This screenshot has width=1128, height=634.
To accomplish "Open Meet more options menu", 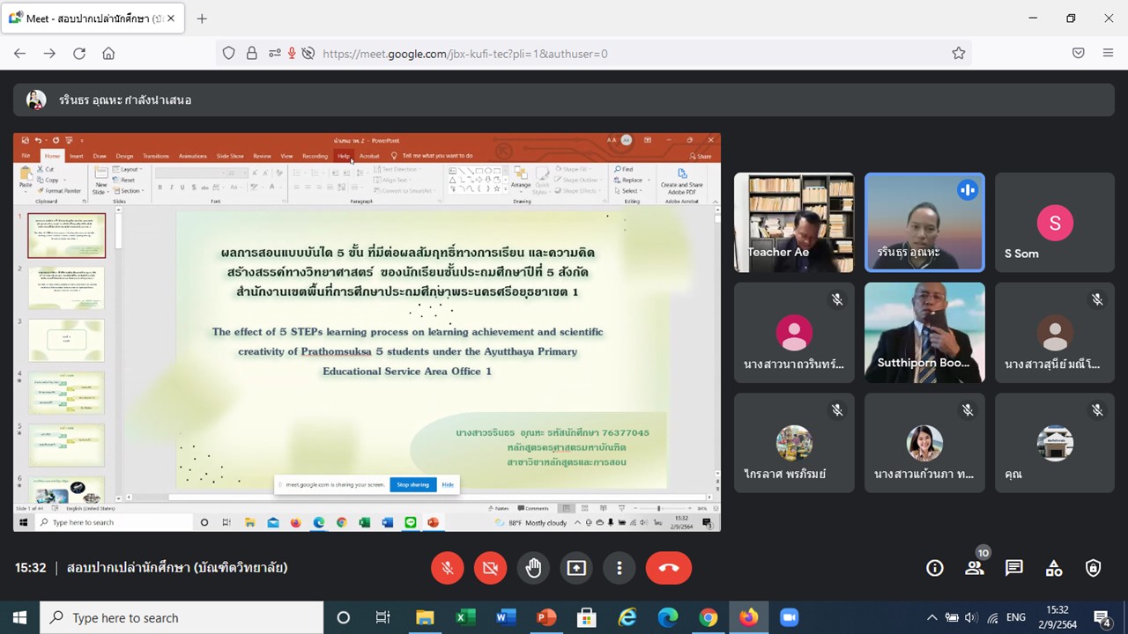I will tap(620, 568).
